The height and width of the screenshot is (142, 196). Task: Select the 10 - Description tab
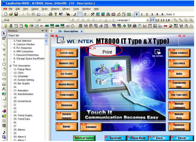coord(68,31)
